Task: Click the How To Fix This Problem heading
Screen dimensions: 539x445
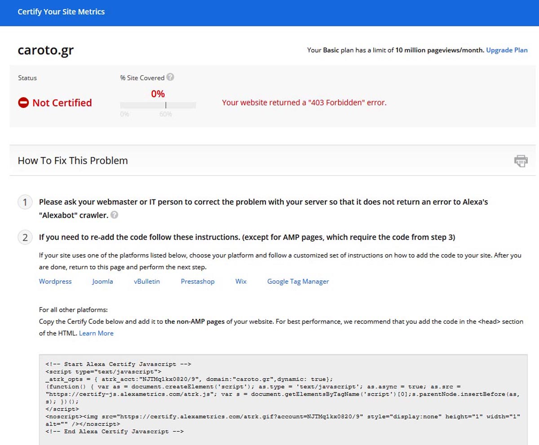Action: (x=73, y=161)
